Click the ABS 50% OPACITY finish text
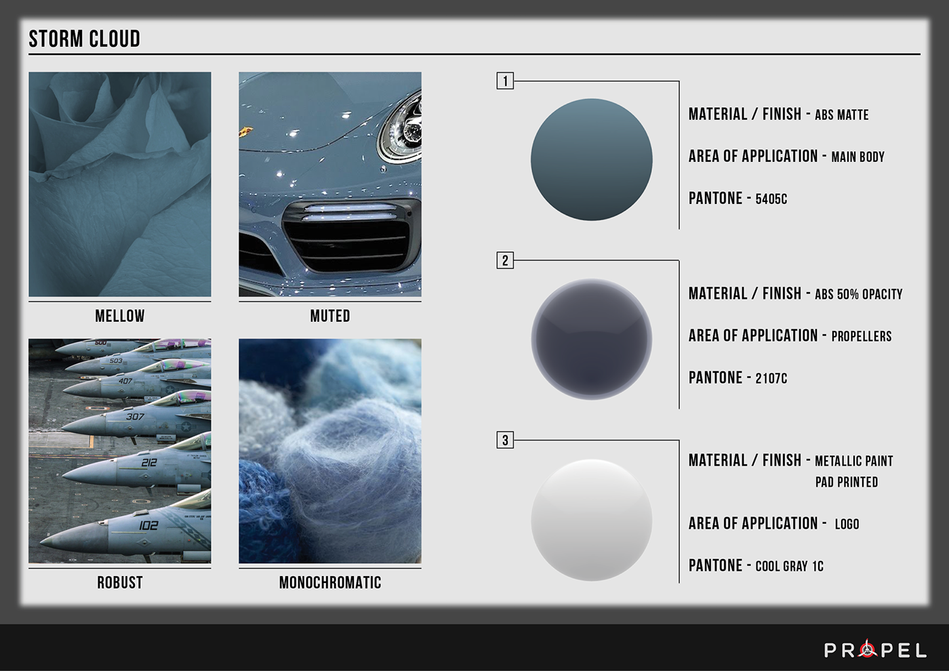 tap(859, 294)
